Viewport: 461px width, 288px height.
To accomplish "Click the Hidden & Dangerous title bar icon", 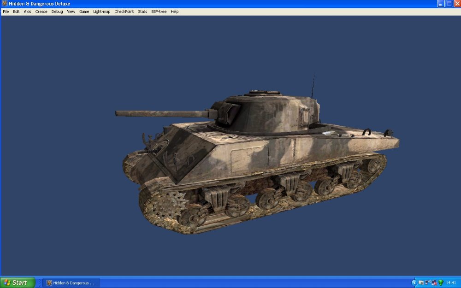I will coord(4,4).
